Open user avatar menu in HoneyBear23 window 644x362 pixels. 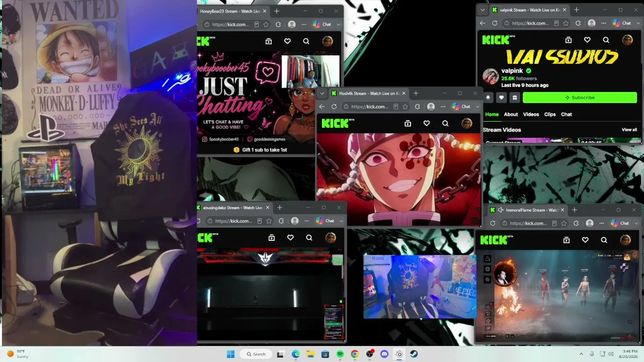328,41
